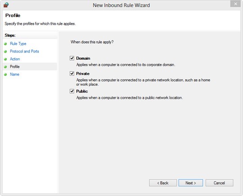The image size is (243, 196).
Task: Click the firewall icon in the title bar
Action: [x=6, y=5]
